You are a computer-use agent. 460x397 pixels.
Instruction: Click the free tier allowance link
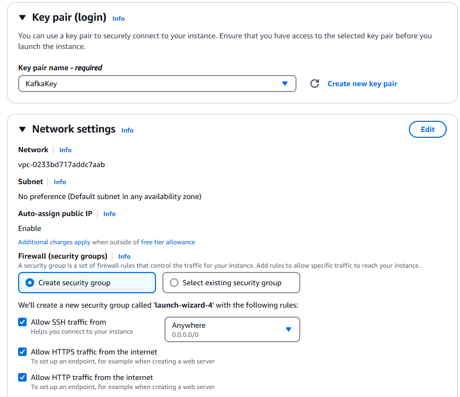click(167, 242)
